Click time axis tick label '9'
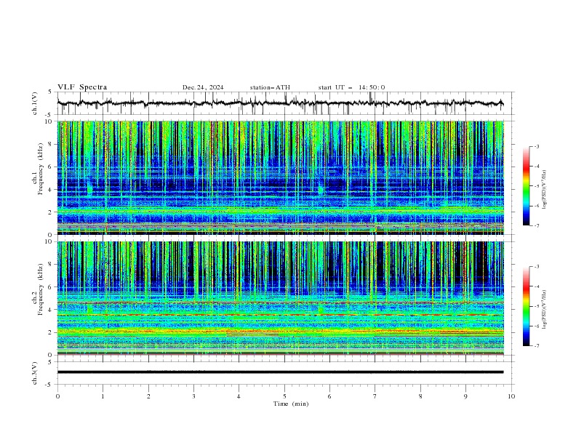Screen dimensions: 576x445 (465, 396)
